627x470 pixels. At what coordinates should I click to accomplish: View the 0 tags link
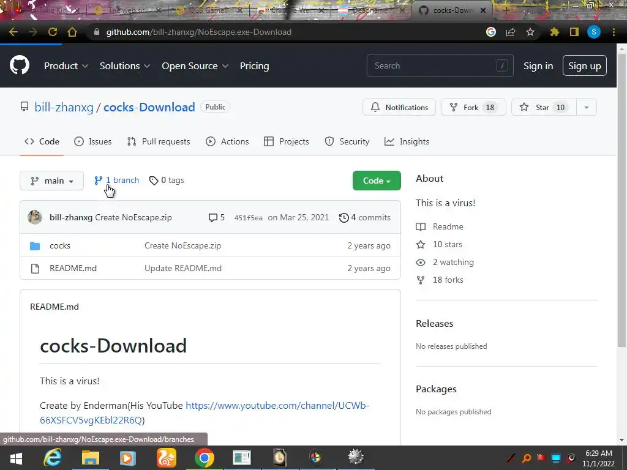pyautogui.click(x=167, y=181)
